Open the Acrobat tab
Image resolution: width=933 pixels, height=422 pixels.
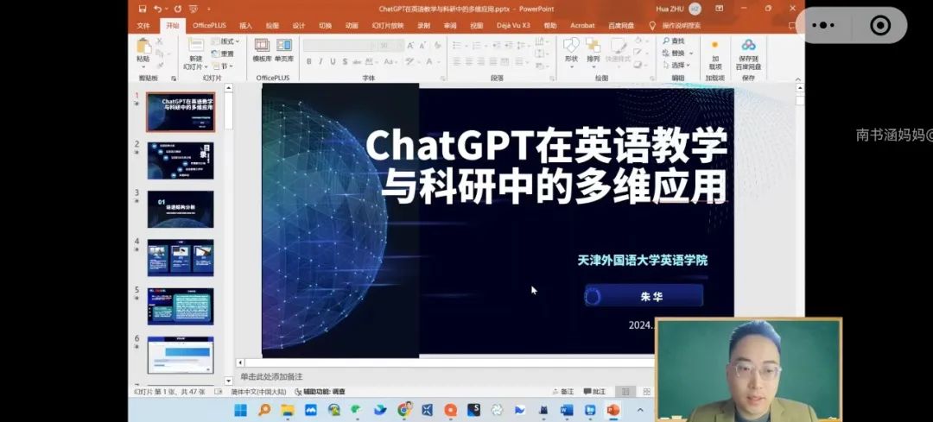582,26
